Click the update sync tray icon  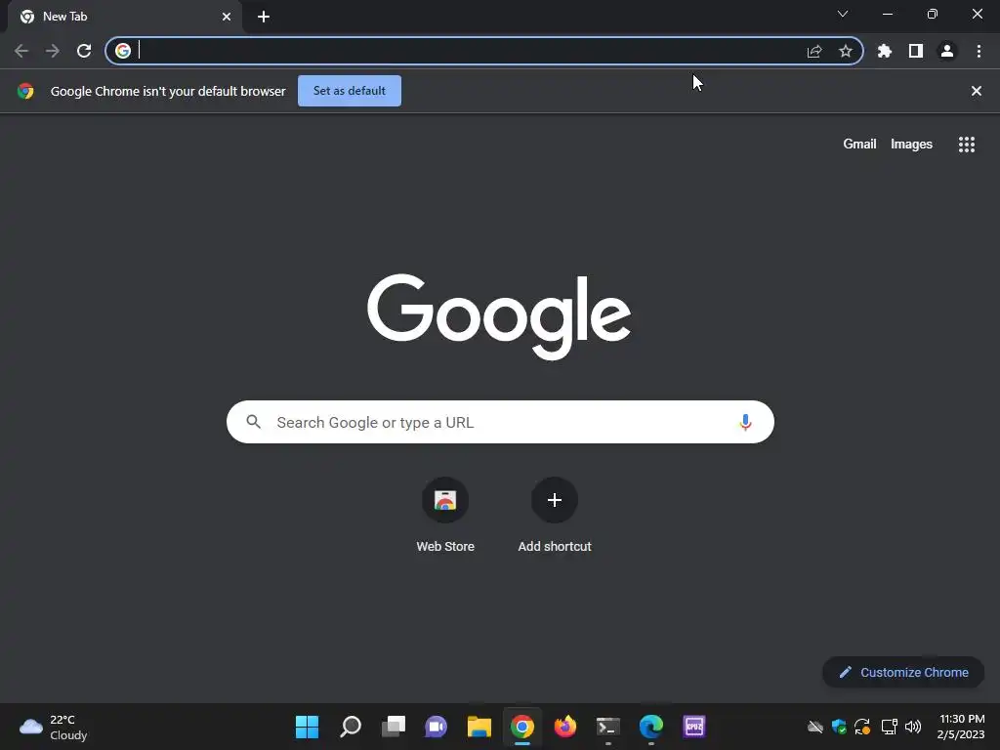click(x=863, y=727)
